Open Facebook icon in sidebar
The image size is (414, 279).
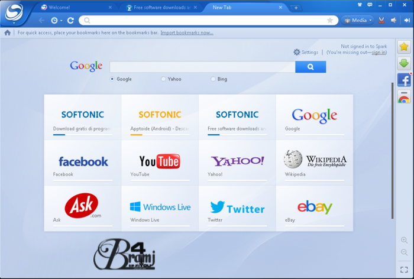click(404, 80)
